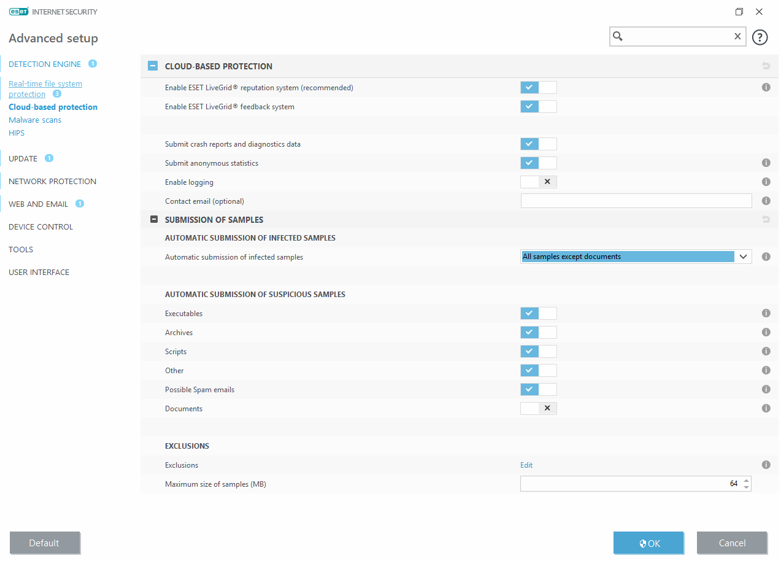Click the help question mark icon
The height and width of the screenshot is (561, 781).
pyautogui.click(x=760, y=37)
